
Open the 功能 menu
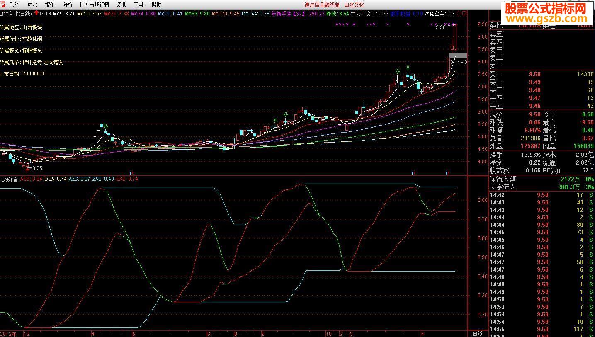(x=32, y=5)
